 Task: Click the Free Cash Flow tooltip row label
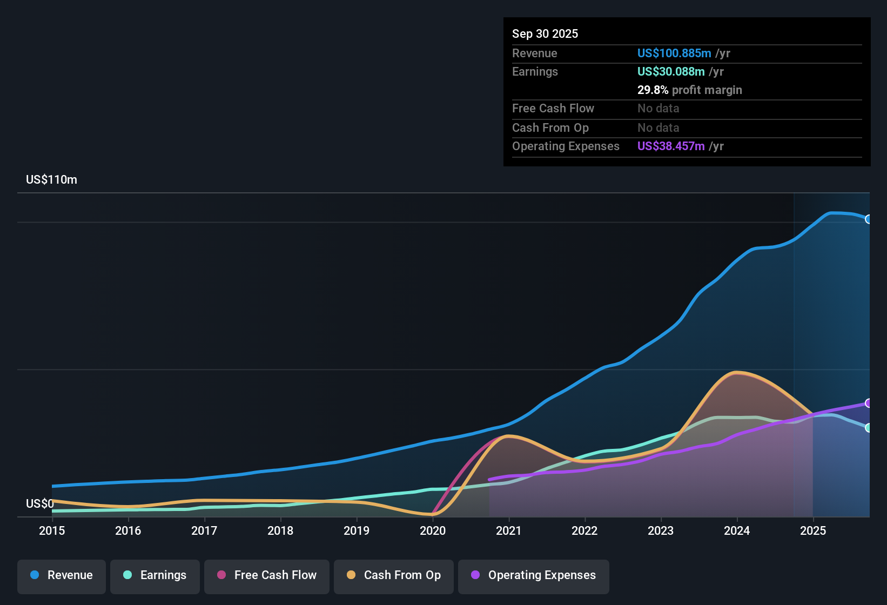[x=553, y=108]
